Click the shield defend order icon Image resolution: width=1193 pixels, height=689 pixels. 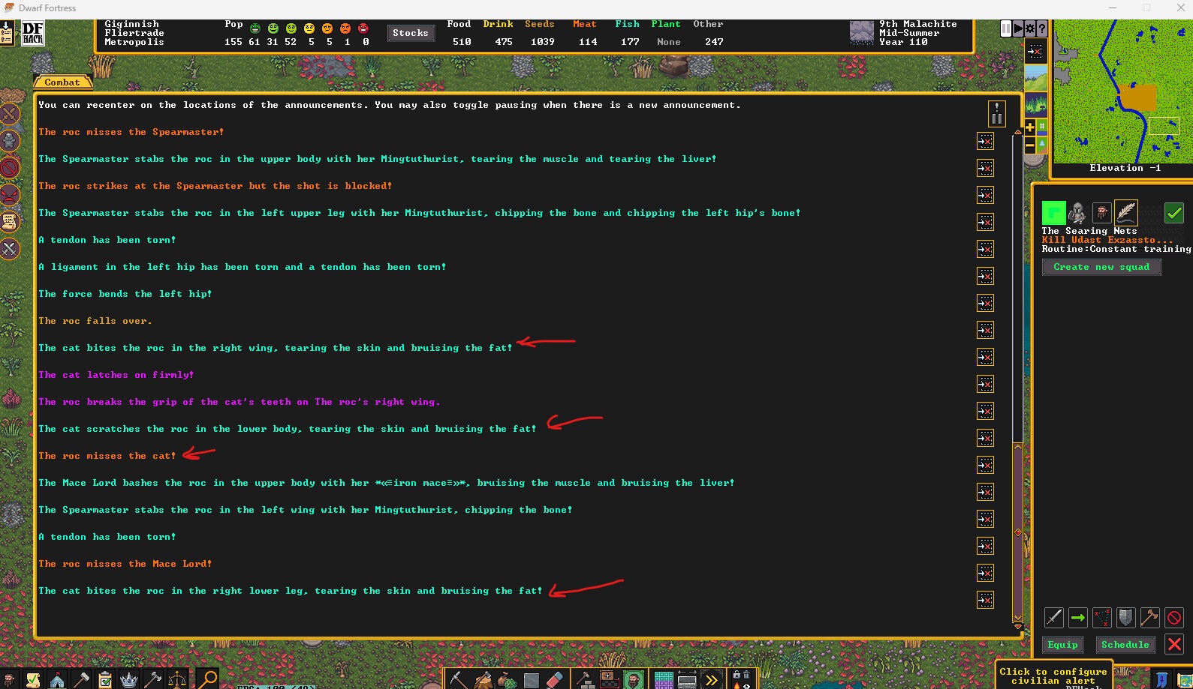(x=1126, y=618)
